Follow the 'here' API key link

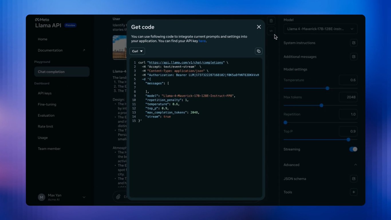202,41
